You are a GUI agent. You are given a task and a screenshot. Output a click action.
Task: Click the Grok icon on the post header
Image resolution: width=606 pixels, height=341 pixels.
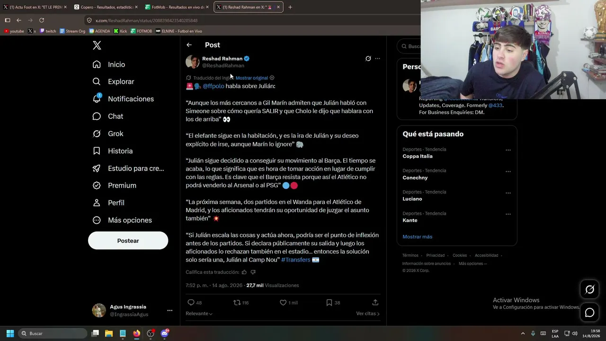coord(368,59)
